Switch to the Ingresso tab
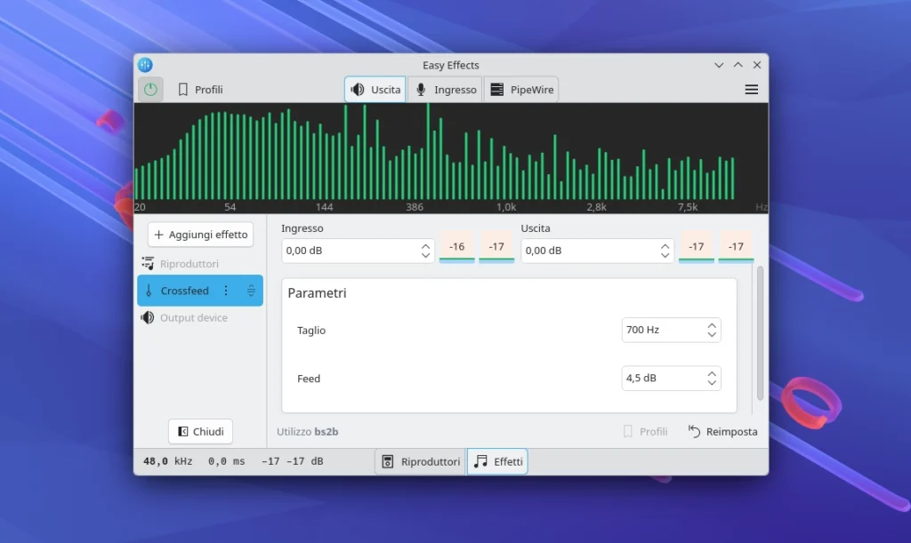The height and width of the screenshot is (543, 911). click(x=445, y=90)
